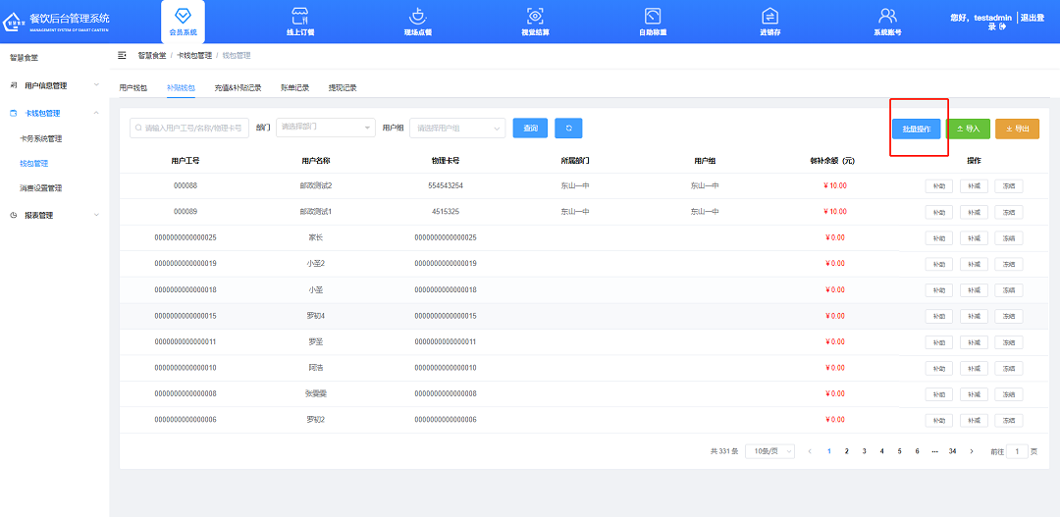Switch to the 充值&补贴记录 tab
Image resolution: width=1060 pixels, height=517 pixels.
[238, 88]
